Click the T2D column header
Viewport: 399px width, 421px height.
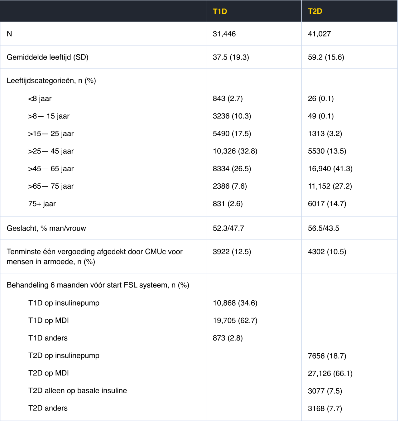(315, 12)
